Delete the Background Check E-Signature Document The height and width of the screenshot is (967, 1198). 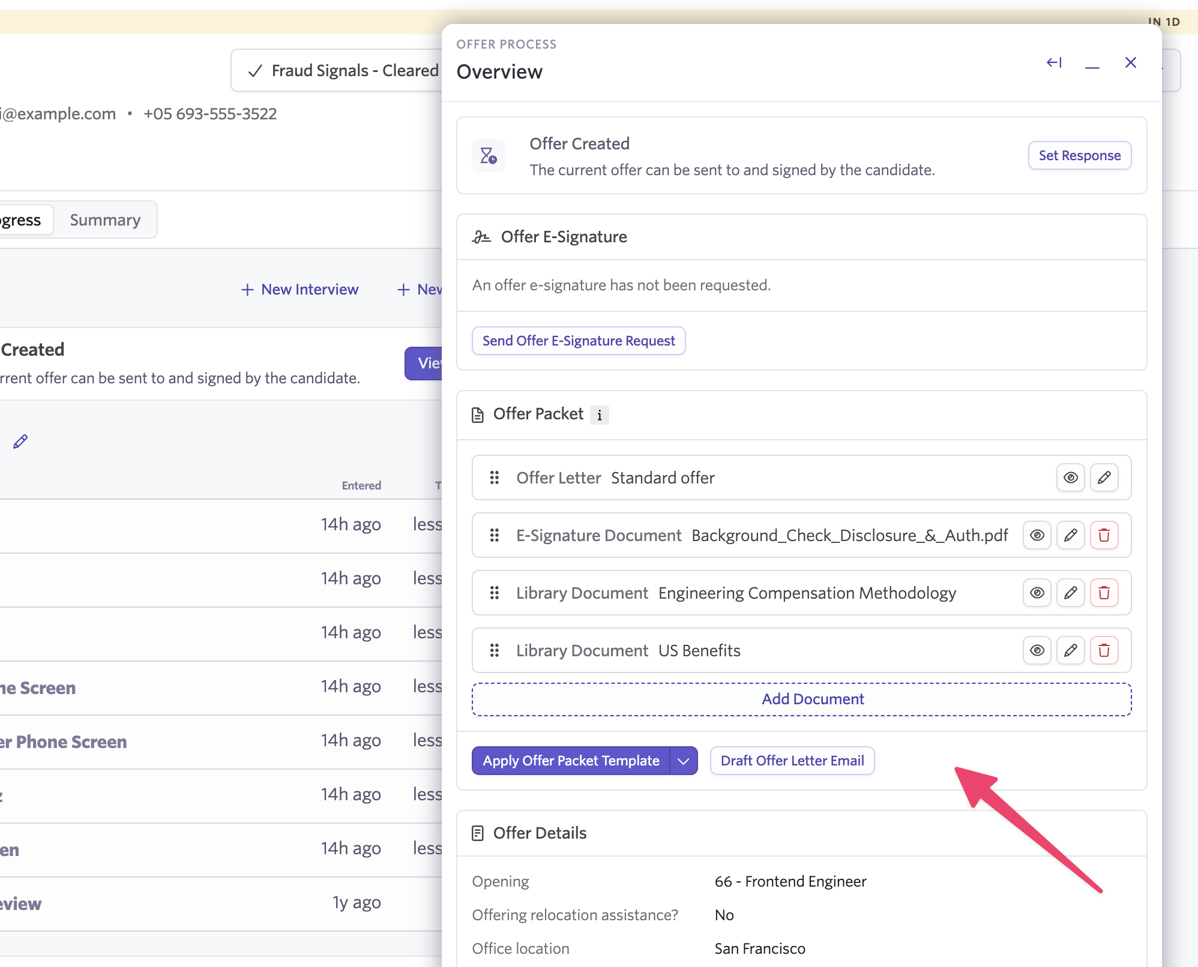(1104, 535)
